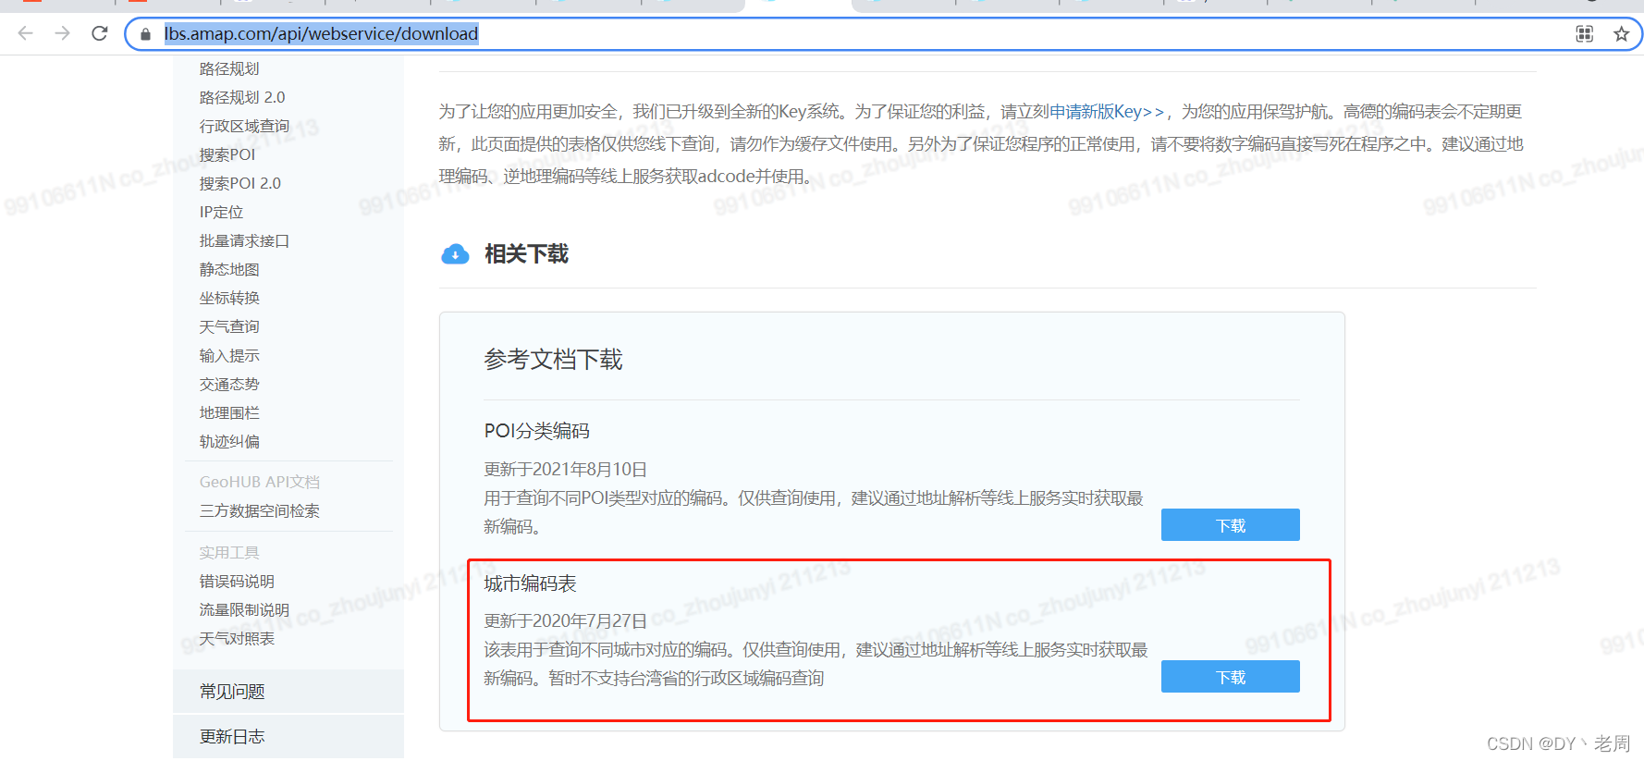Open 静态地图 in the sidebar

(229, 269)
